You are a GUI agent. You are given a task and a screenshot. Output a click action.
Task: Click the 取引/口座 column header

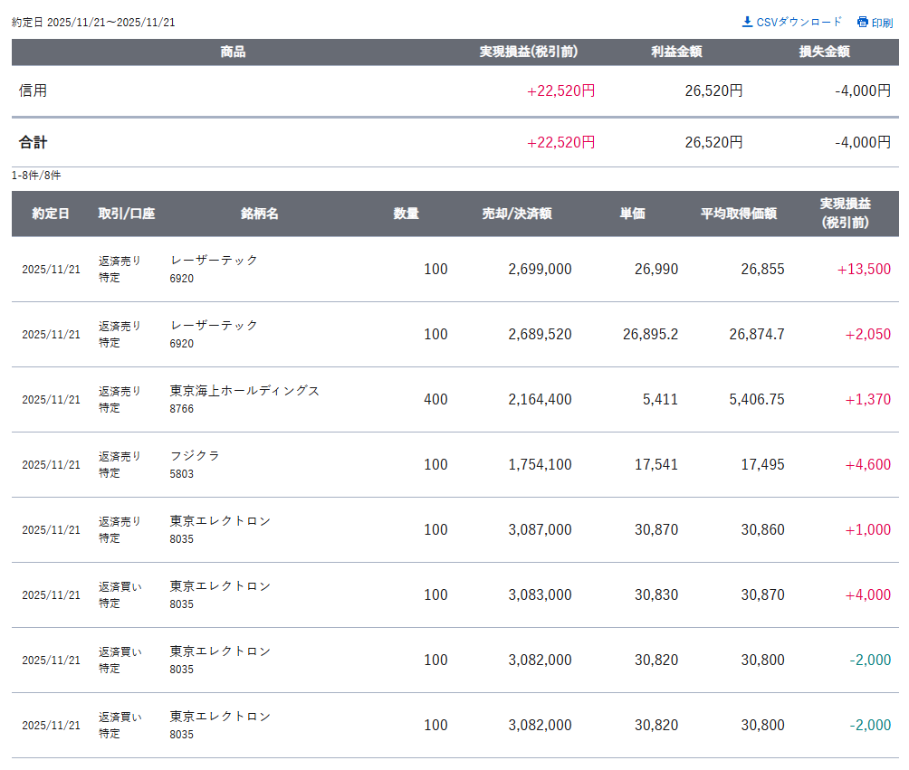click(x=127, y=214)
